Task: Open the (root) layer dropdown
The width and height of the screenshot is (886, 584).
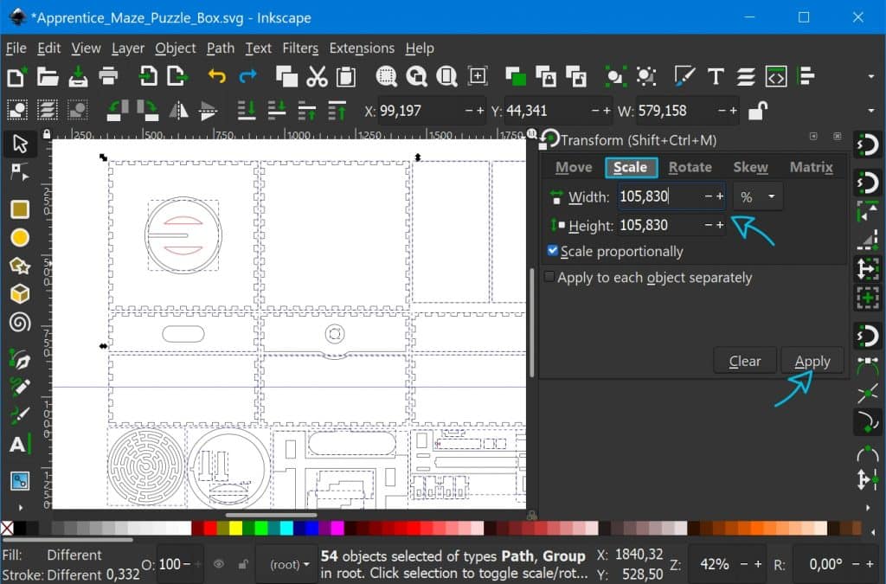Action: (x=289, y=564)
